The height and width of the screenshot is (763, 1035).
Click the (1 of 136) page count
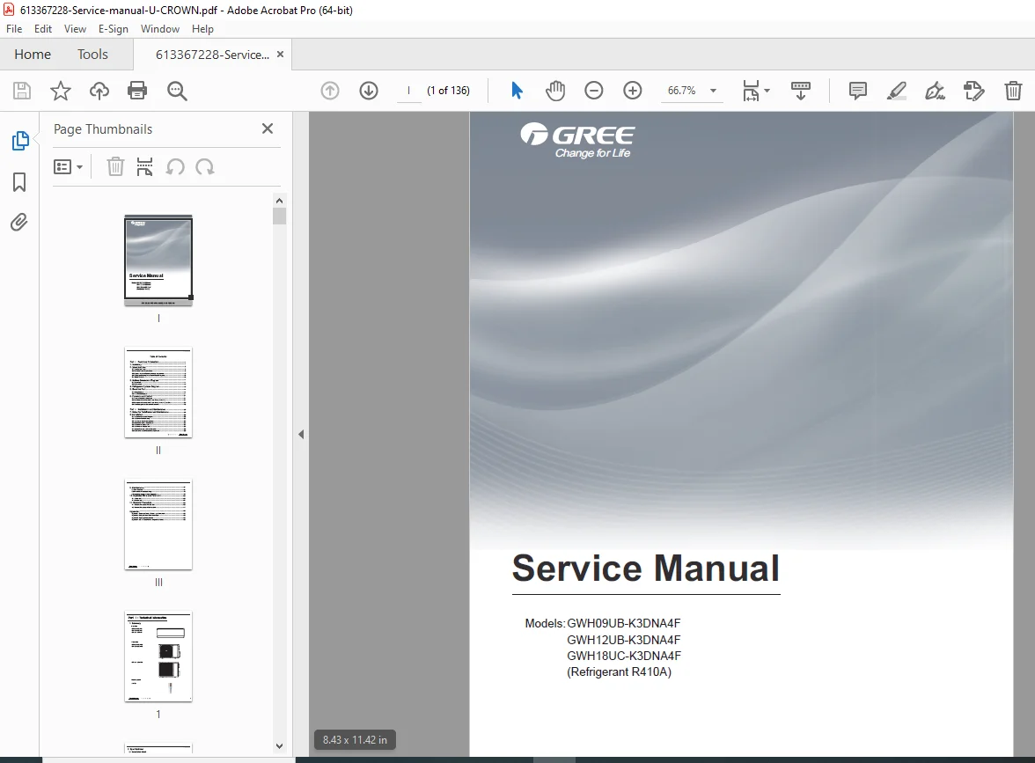coord(448,91)
